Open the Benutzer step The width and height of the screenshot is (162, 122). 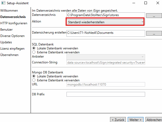tap(6, 30)
